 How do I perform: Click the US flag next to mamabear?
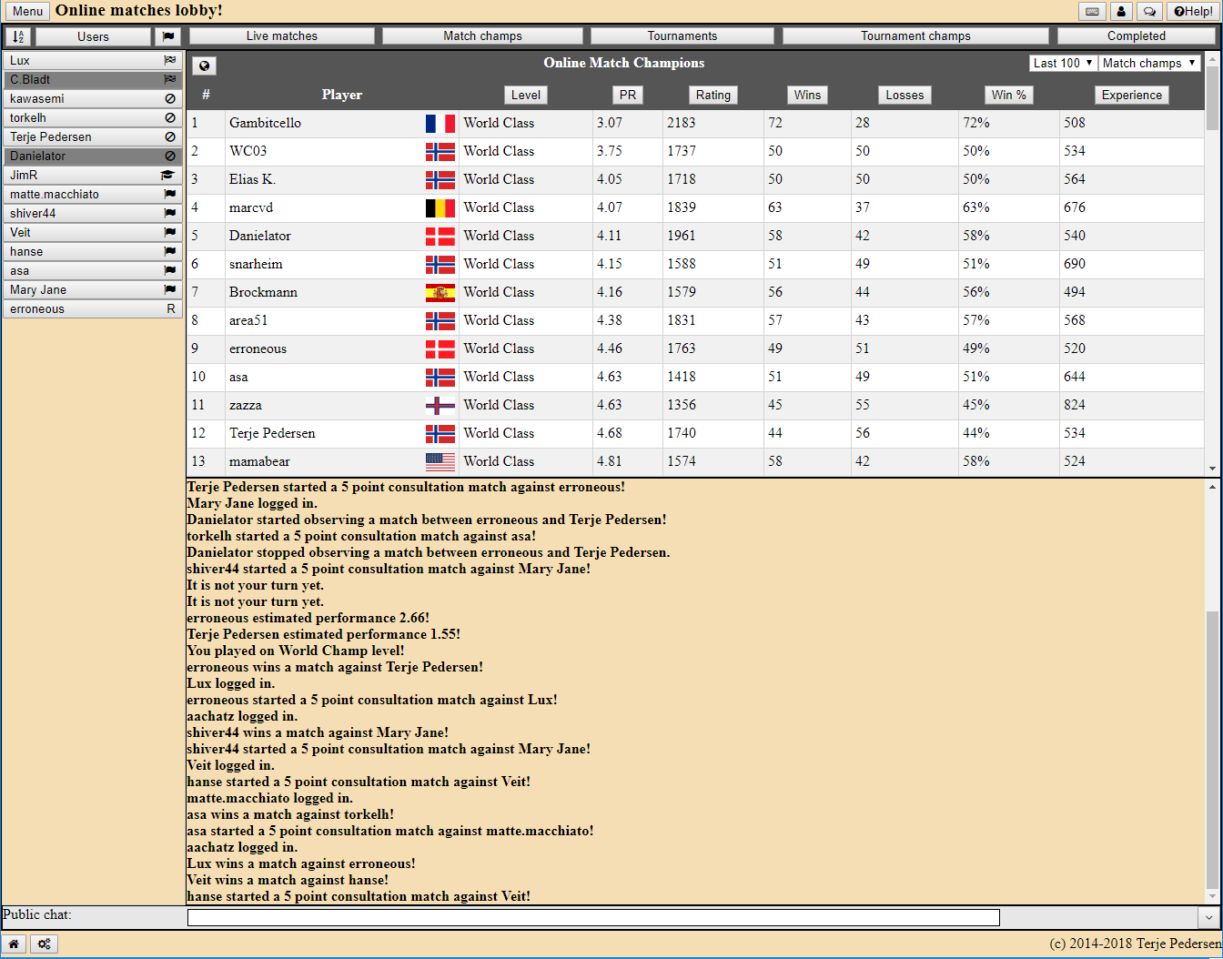tap(440, 461)
